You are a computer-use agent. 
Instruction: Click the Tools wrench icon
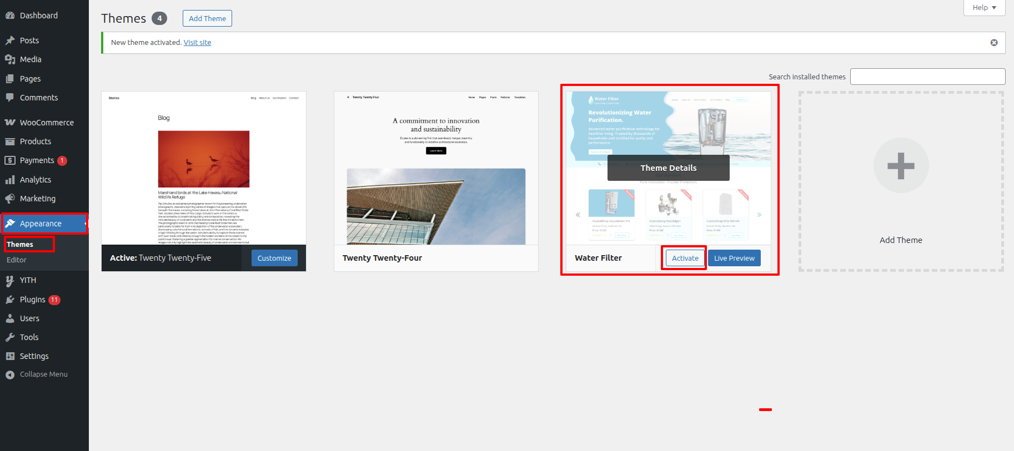click(x=10, y=337)
